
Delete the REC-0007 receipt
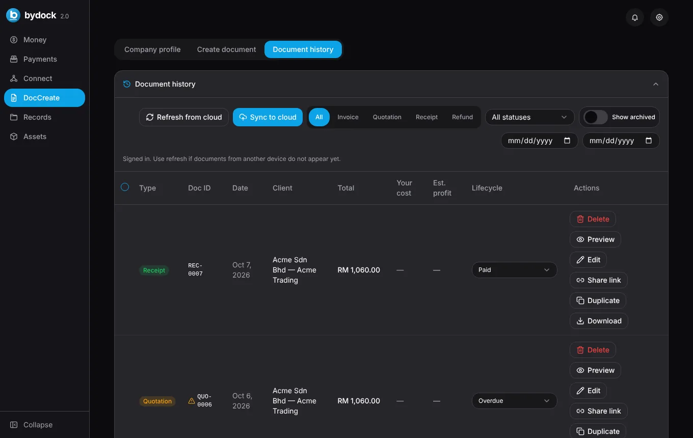(x=593, y=219)
